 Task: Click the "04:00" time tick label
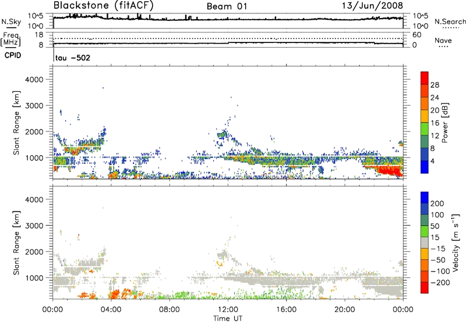[x=111, y=310]
